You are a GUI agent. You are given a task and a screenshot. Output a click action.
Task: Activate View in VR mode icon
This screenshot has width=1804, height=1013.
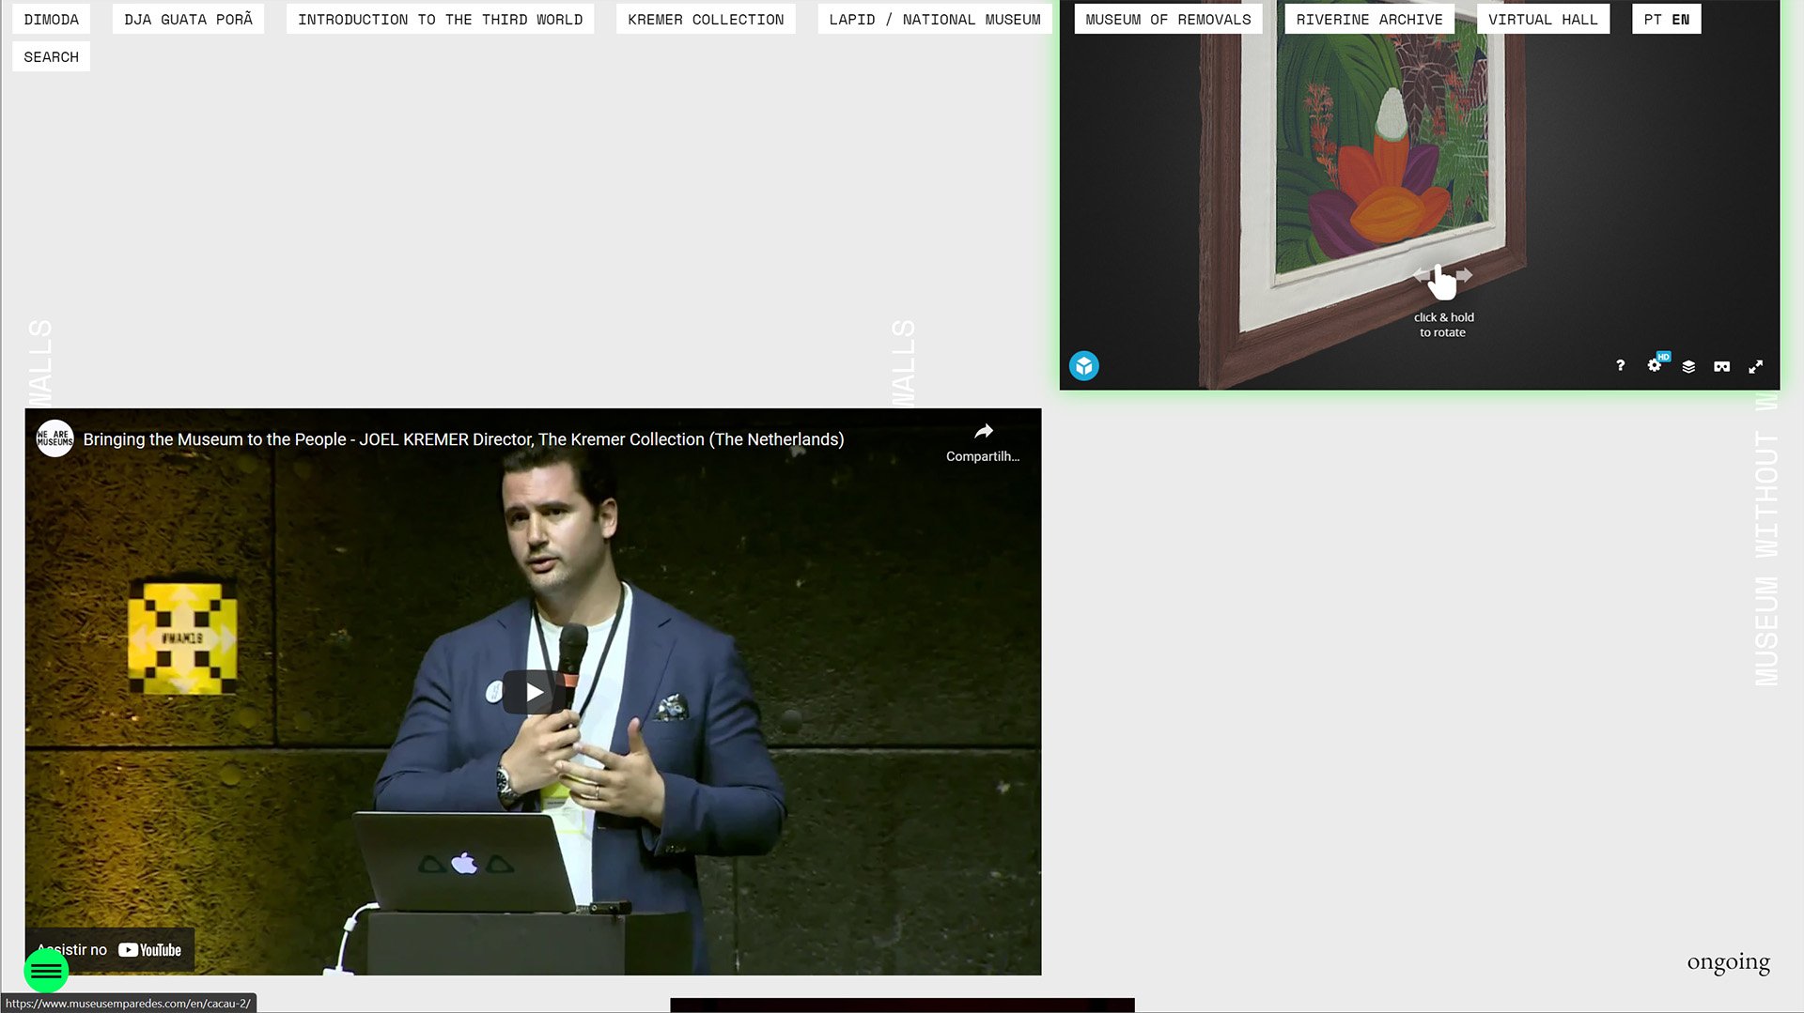pyautogui.click(x=1721, y=366)
